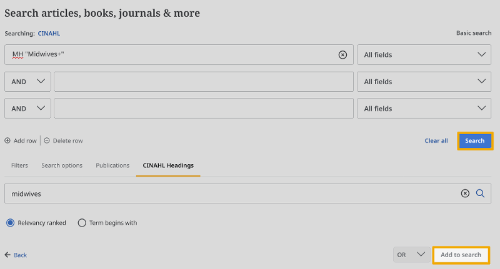
Task: Switch to Basic search
Action: 474,33
